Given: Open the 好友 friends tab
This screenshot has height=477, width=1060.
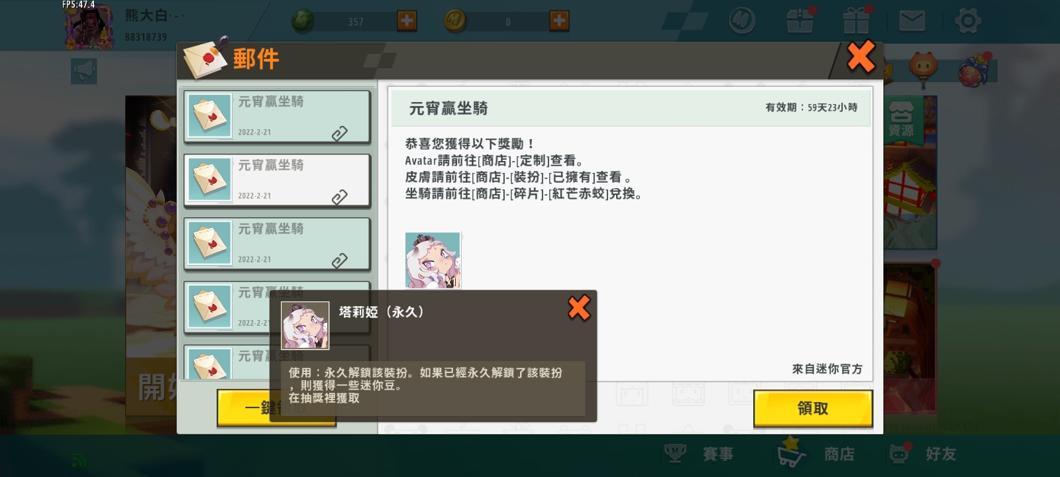Looking at the screenshot, I should click(x=923, y=454).
